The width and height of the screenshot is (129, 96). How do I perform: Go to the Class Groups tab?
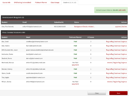55,3
